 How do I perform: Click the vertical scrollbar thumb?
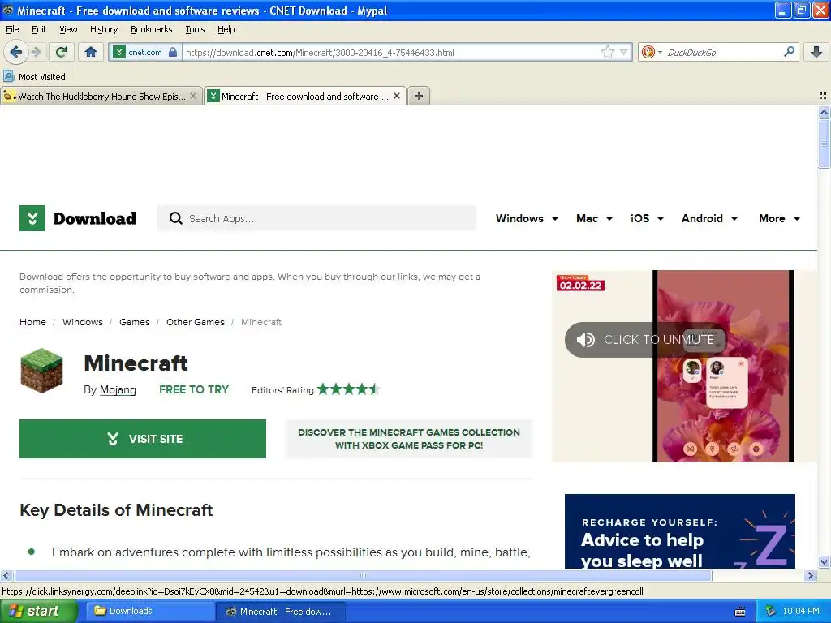point(824,143)
